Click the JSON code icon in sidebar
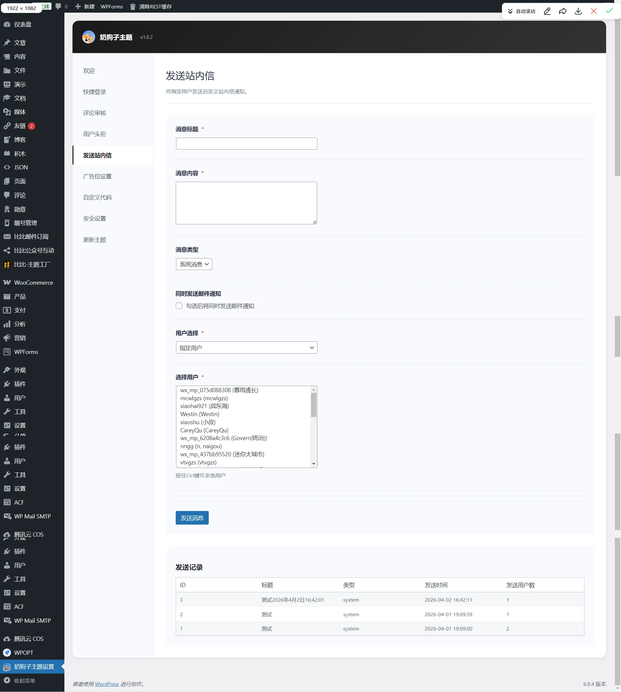This screenshot has height=692, width=621. pyautogui.click(x=7, y=167)
